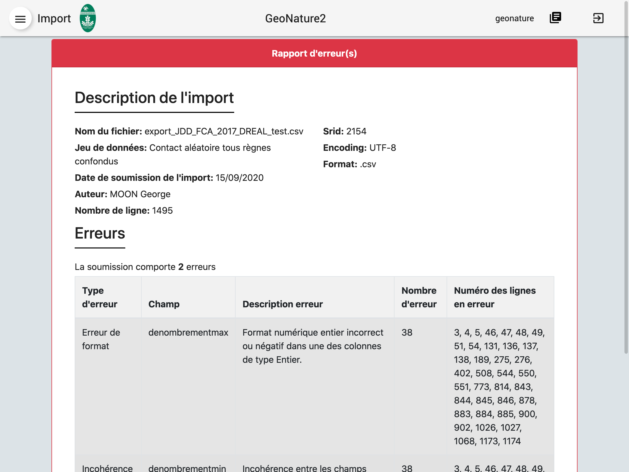
Task: Click the Description de l'import heading
Action: pos(154,98)
